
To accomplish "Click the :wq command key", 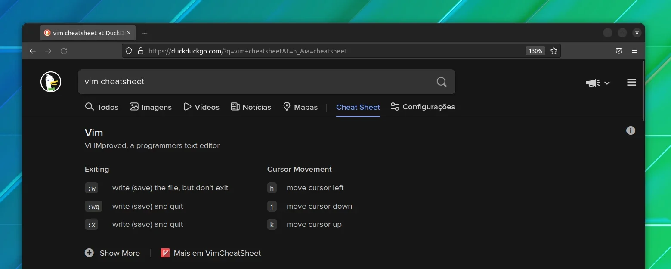I will 93,207.
